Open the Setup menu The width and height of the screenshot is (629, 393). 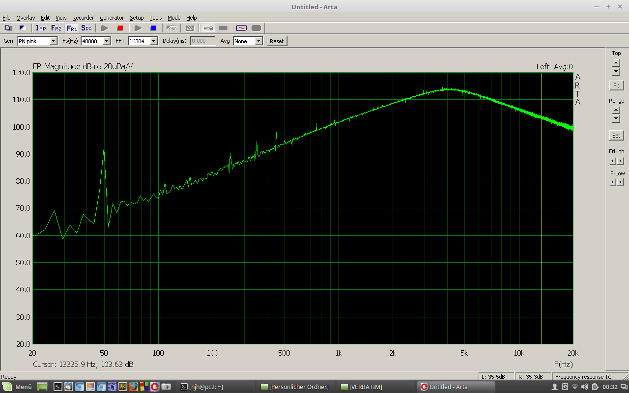click(x=137, y=18)
